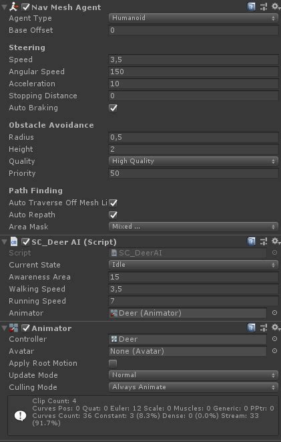The image size is (281, 442).
Task: Click the Speed input field
Action: 194,60
